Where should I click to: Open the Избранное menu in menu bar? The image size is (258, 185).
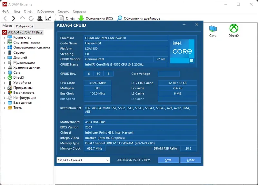(45, 11)
